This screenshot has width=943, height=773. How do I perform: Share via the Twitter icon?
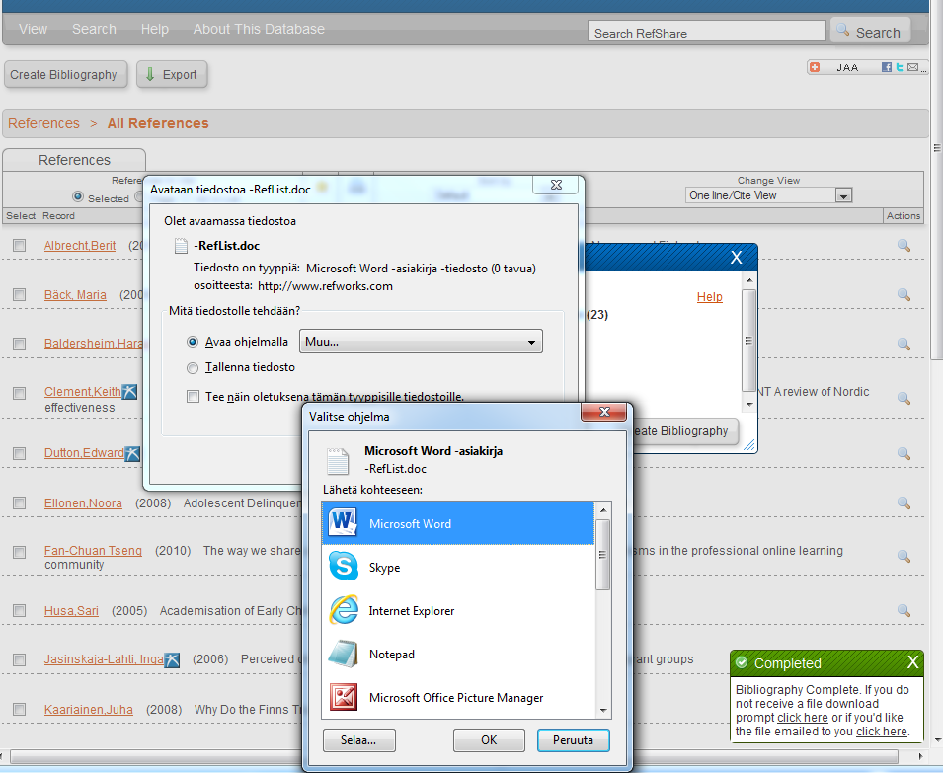(900, 67)
